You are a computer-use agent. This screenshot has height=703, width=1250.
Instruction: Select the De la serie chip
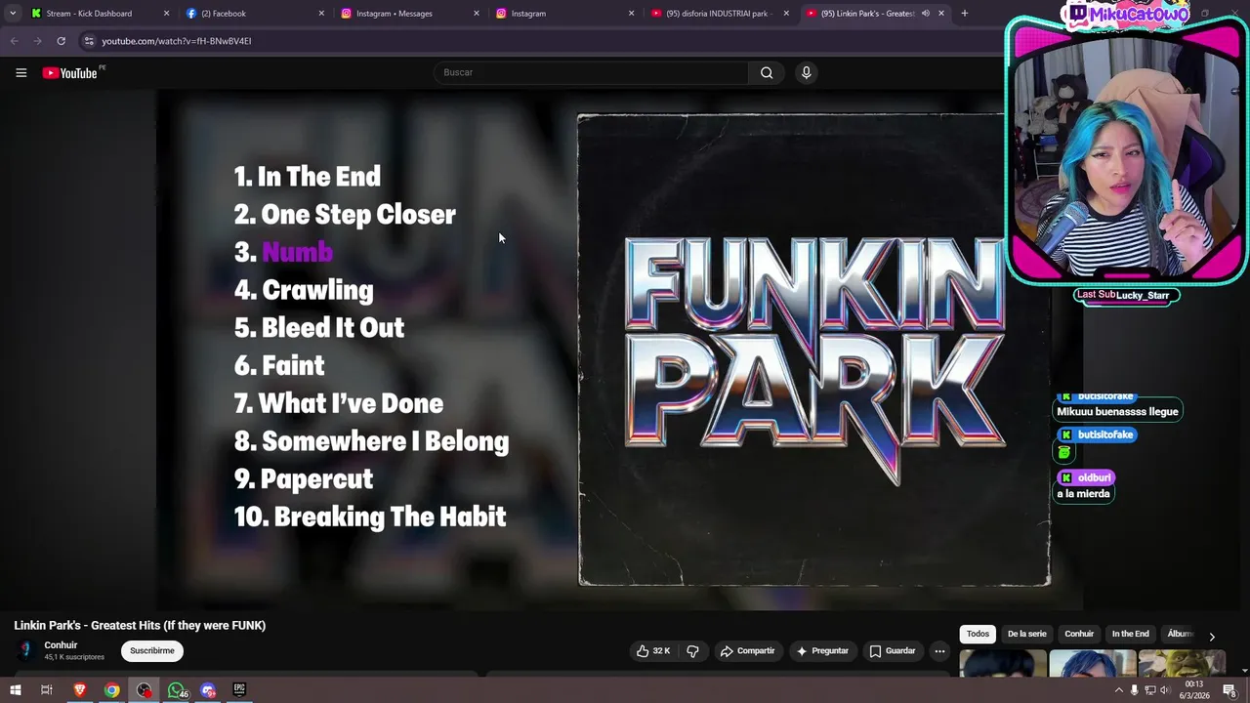tap(1026, 634)
